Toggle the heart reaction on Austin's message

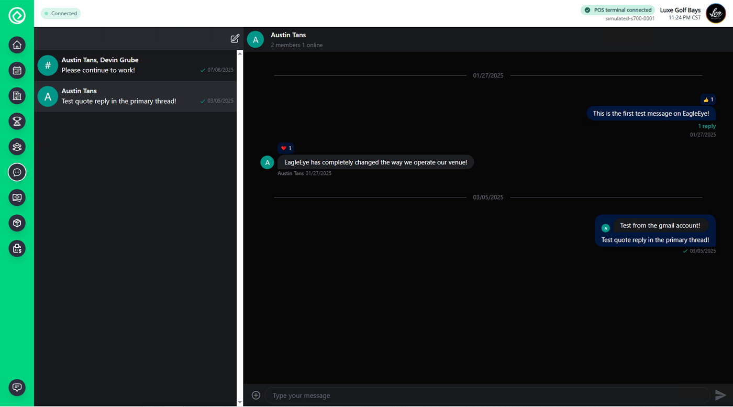(285, 148)
